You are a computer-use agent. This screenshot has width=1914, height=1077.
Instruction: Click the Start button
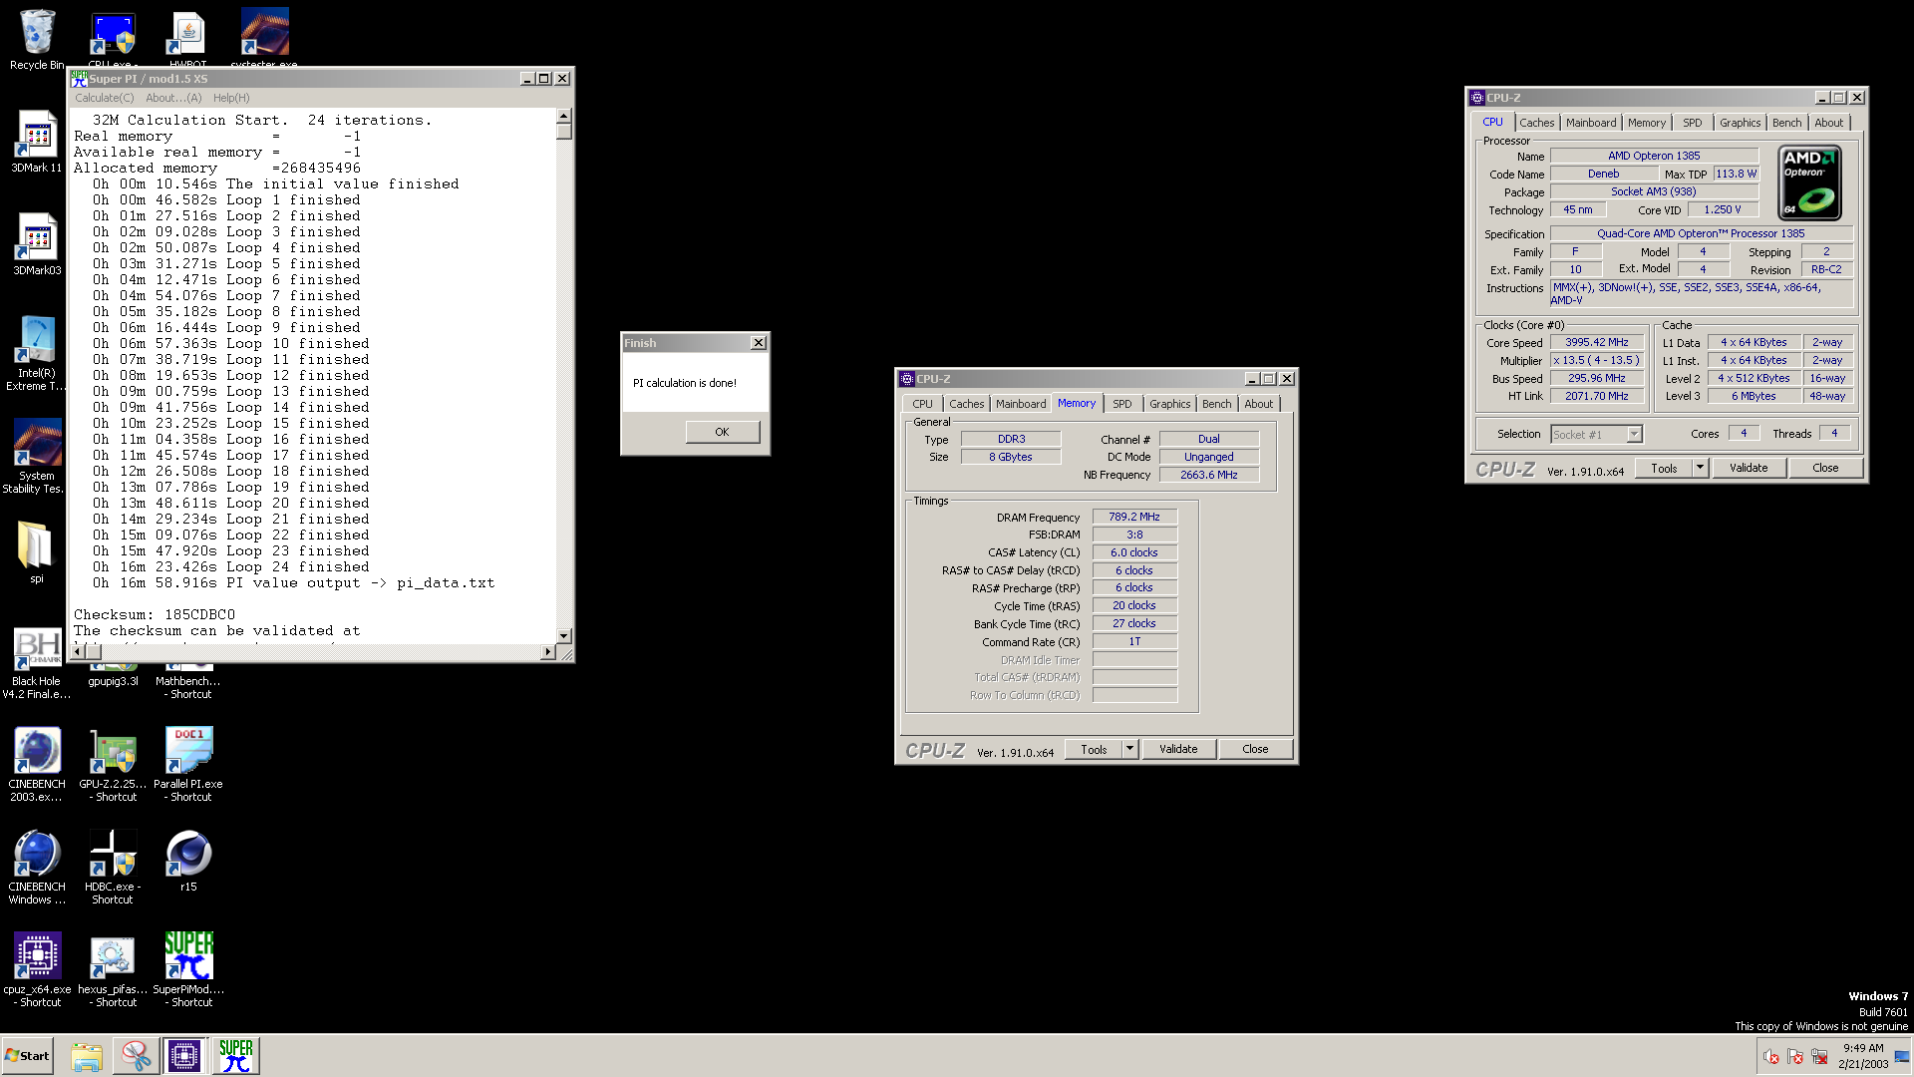pos(28,1056)
